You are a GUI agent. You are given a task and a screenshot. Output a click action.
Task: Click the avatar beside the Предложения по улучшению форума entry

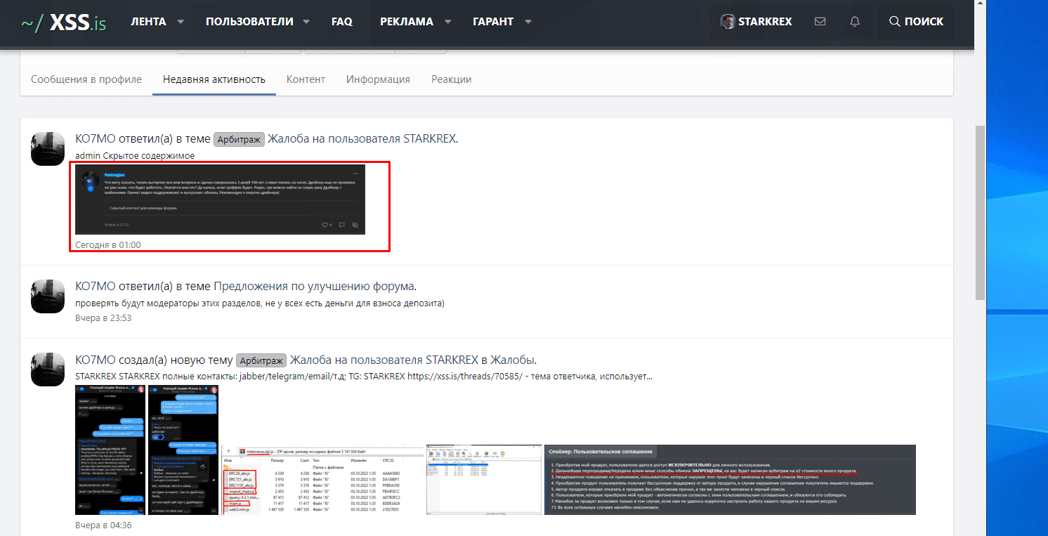point(48,296)
